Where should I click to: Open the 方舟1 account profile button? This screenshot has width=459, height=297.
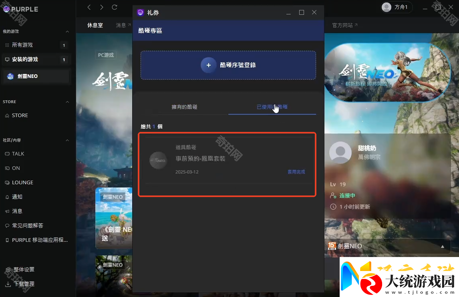tap(397, 7)
